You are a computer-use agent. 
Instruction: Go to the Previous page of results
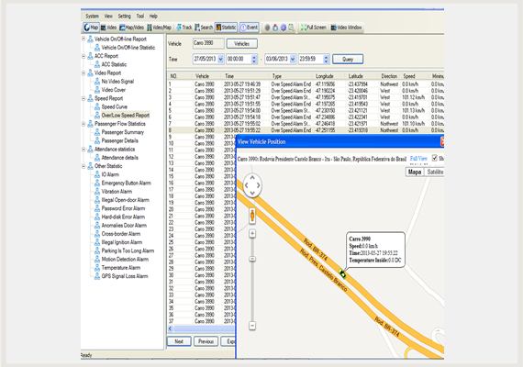(206, 341)
